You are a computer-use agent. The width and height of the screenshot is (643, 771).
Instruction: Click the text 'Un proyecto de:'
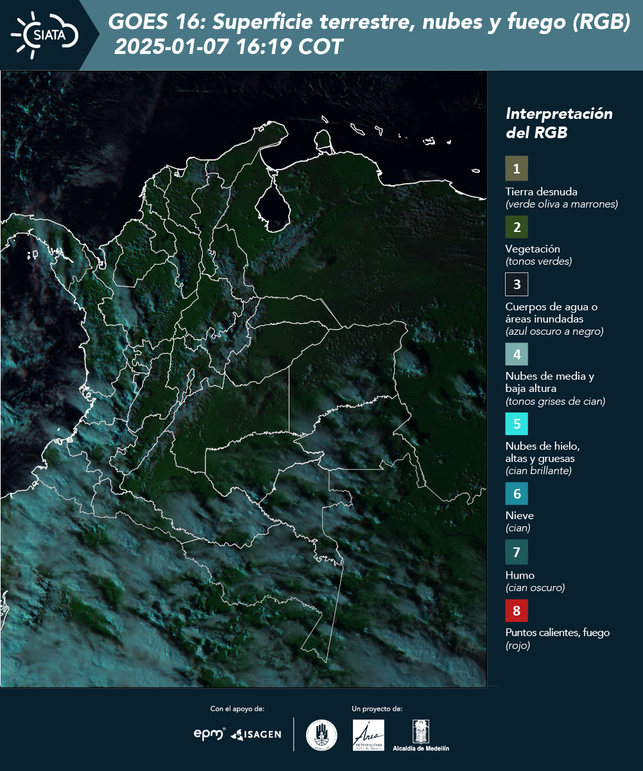[377, 709]
